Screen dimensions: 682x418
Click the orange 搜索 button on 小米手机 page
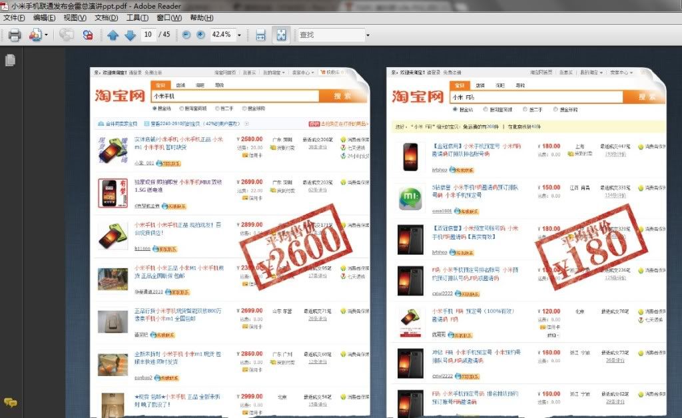tap(343, 96)
